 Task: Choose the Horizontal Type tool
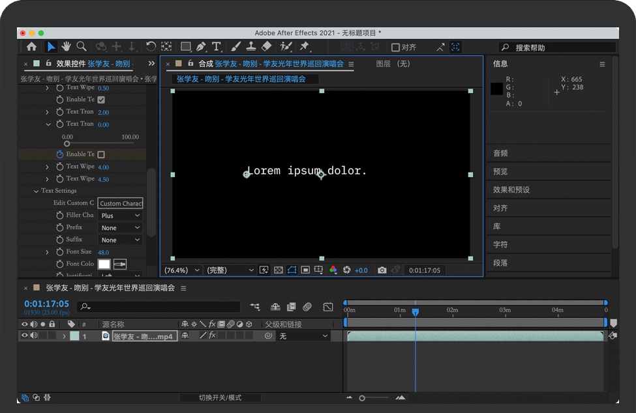217,47
